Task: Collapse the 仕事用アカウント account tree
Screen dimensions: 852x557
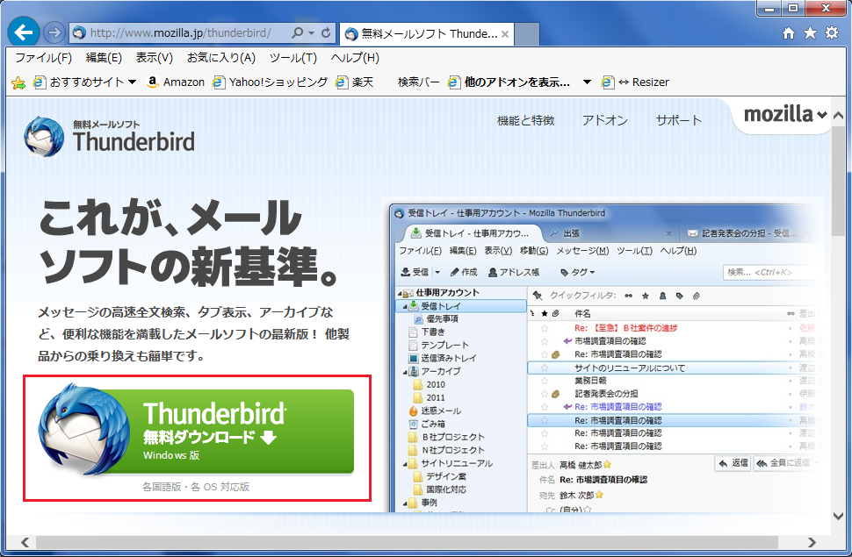Action: [399, 293]
